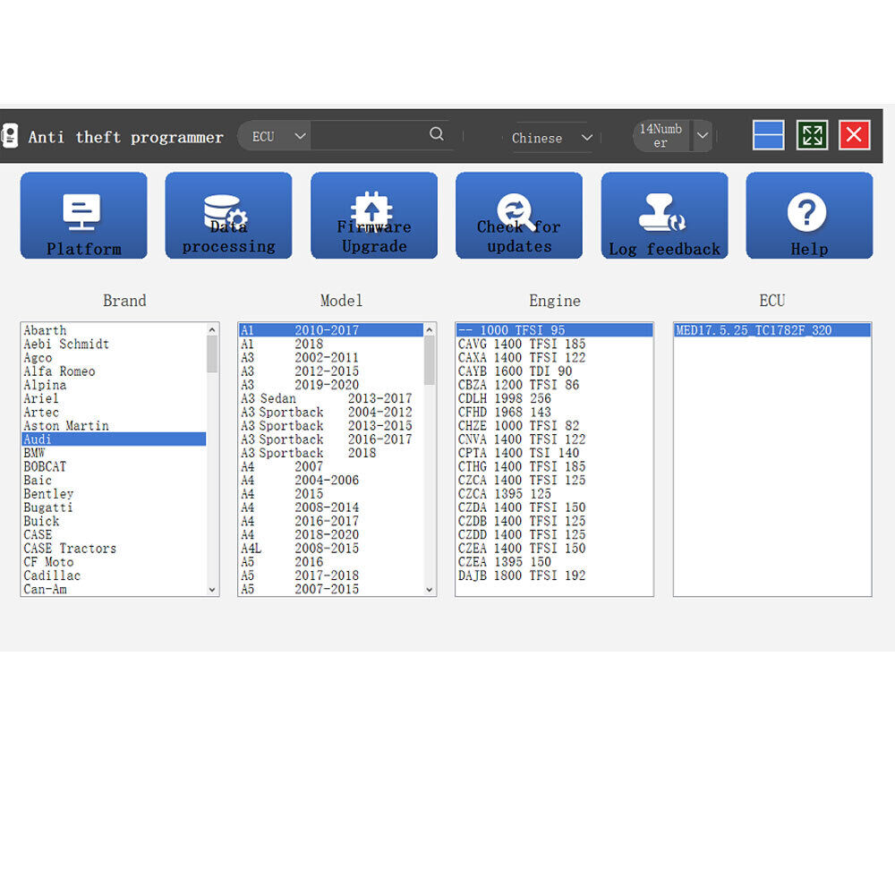The image size is (895, 895).
Task: Click in the search text field
Action: pyautogui.click(x=367, y=136)
